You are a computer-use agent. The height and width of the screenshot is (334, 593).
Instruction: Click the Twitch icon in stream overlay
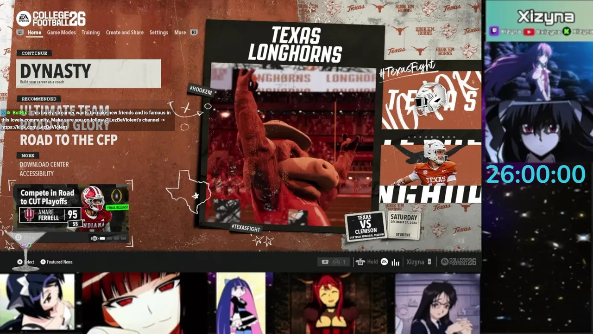point(494,32)
